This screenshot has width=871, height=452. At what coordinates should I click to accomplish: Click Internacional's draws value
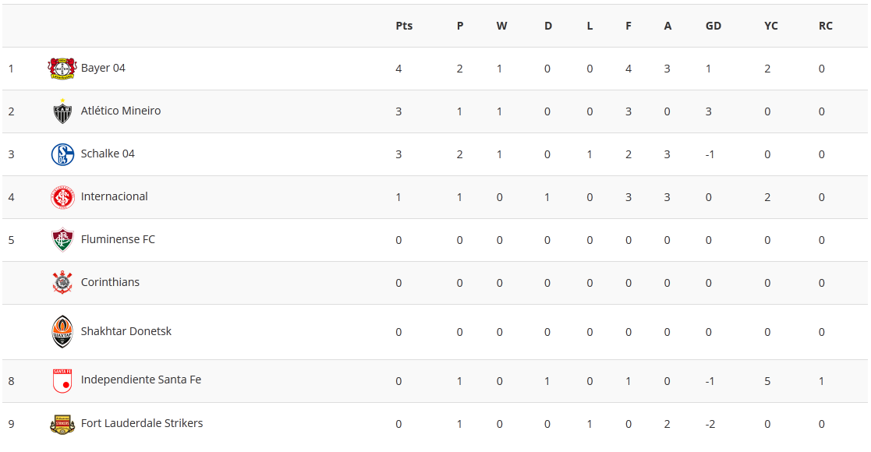click(547, 197)
